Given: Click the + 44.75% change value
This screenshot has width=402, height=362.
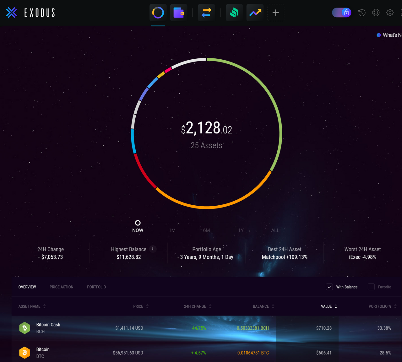Looking at the screenshot, I should pos(197,328).
